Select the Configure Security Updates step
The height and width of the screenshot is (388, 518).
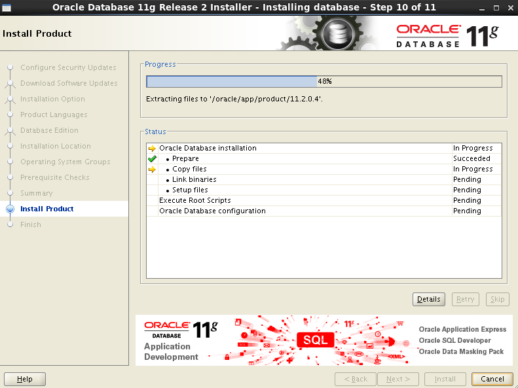tap(68, 67)
